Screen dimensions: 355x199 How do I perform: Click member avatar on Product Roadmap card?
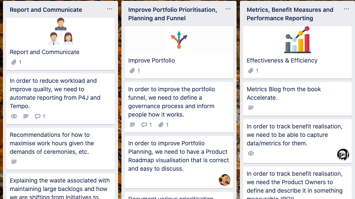click(x=224, y=180)
